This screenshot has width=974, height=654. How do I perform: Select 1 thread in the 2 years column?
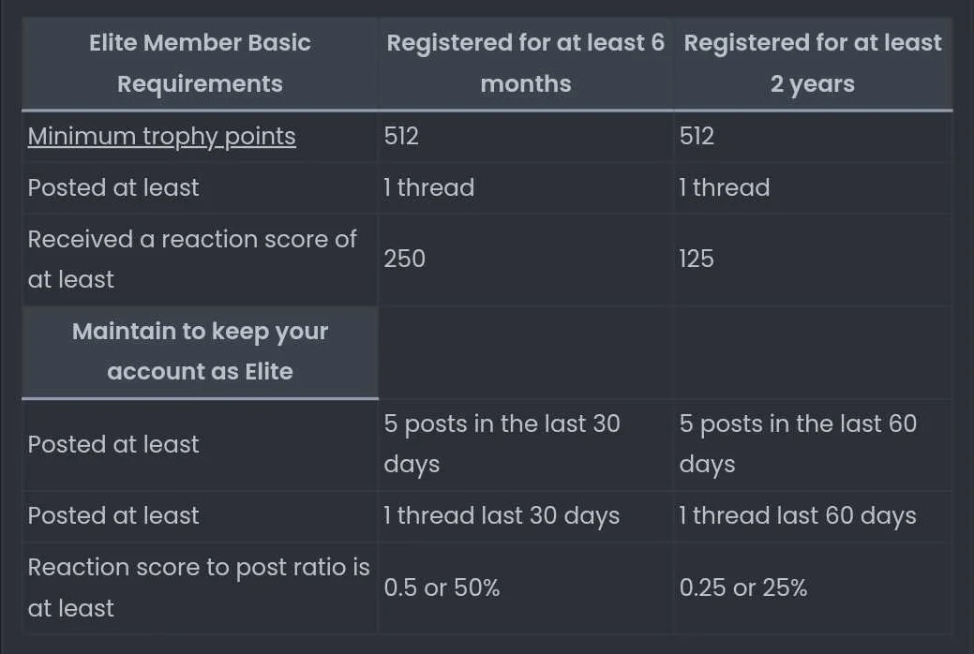[x=725, y=187]
